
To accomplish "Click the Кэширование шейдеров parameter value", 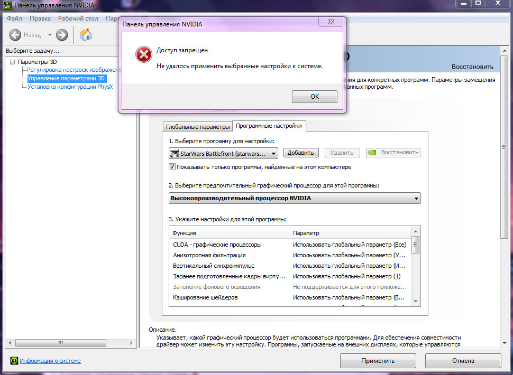I will coord(349,297).
